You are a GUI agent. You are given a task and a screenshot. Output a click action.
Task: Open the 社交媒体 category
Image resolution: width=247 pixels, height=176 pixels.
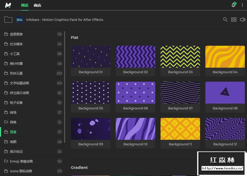(x=16, y=44)
